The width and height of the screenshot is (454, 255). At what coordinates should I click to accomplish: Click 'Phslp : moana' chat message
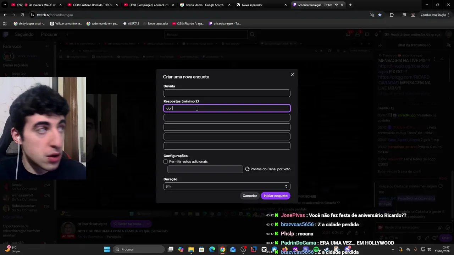click(x=290, y=234)
